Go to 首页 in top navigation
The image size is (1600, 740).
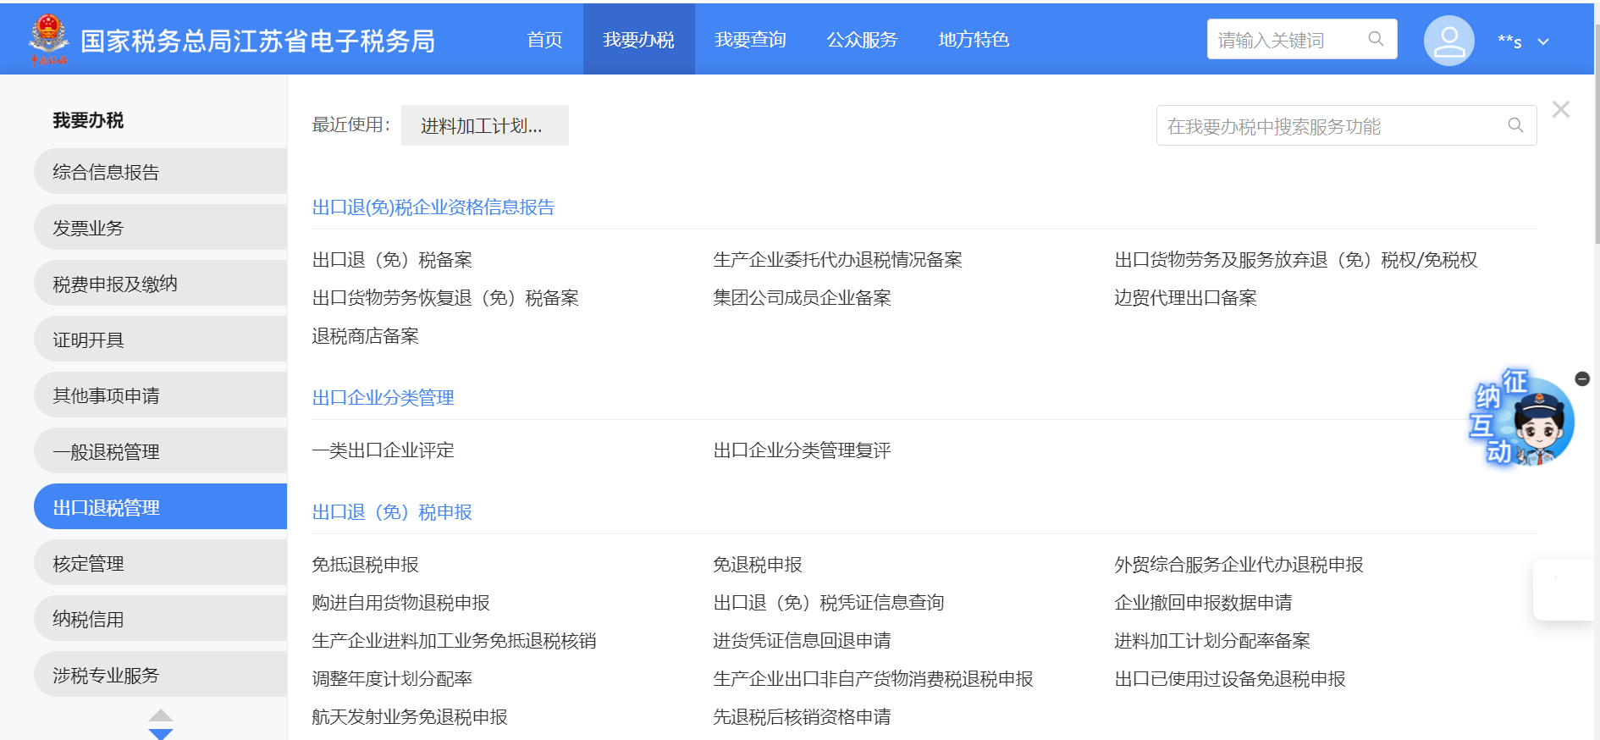coord(544,40)
